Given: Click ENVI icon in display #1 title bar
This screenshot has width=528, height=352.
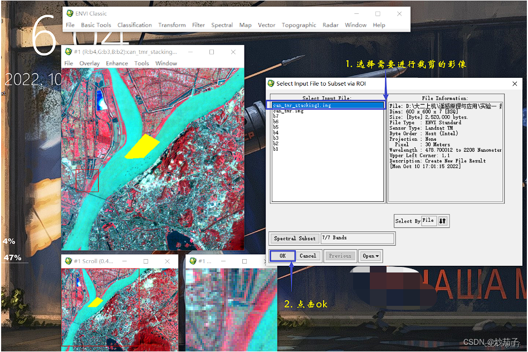Looking at the screenshot, I should [69, 52].
